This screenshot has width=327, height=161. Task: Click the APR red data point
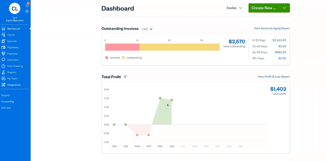coord(148,135)
